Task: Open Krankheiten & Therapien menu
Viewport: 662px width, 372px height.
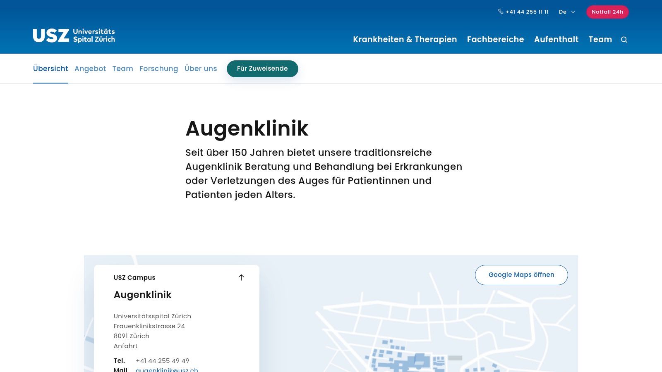Action: coord(405,39)
